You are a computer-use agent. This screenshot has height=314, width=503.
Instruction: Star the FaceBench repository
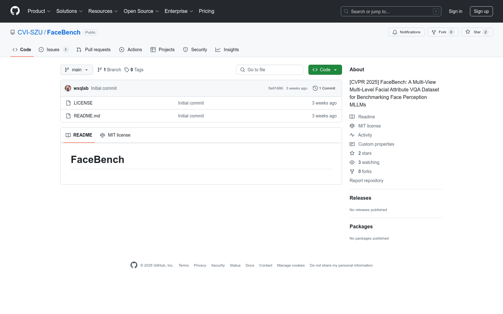pos(477,32)
